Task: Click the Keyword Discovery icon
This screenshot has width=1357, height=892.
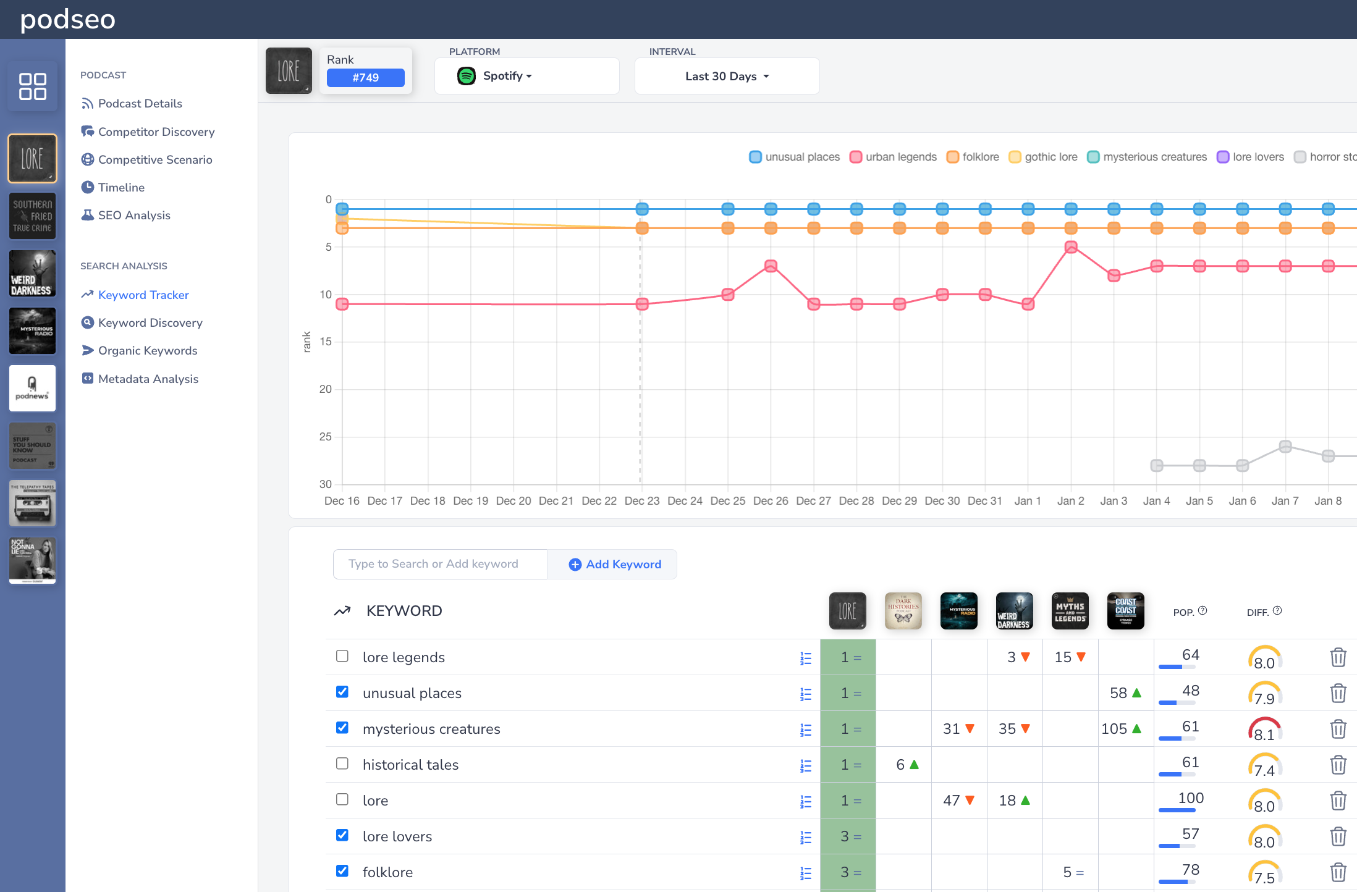Action: click(x=87, y=322)
